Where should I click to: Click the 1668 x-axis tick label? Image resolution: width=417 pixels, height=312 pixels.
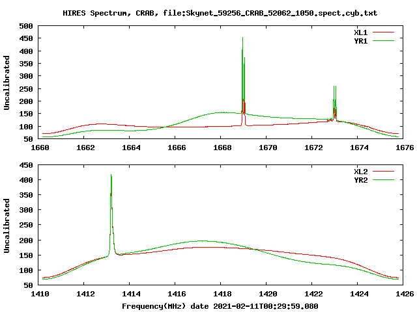222,148
